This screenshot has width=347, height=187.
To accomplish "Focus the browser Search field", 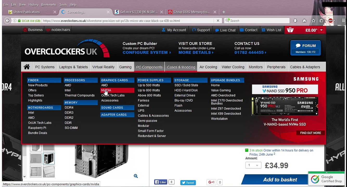I will point(257,21).
